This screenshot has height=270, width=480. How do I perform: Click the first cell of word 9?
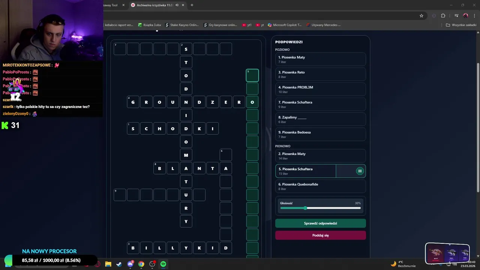(x=120, y=195)
